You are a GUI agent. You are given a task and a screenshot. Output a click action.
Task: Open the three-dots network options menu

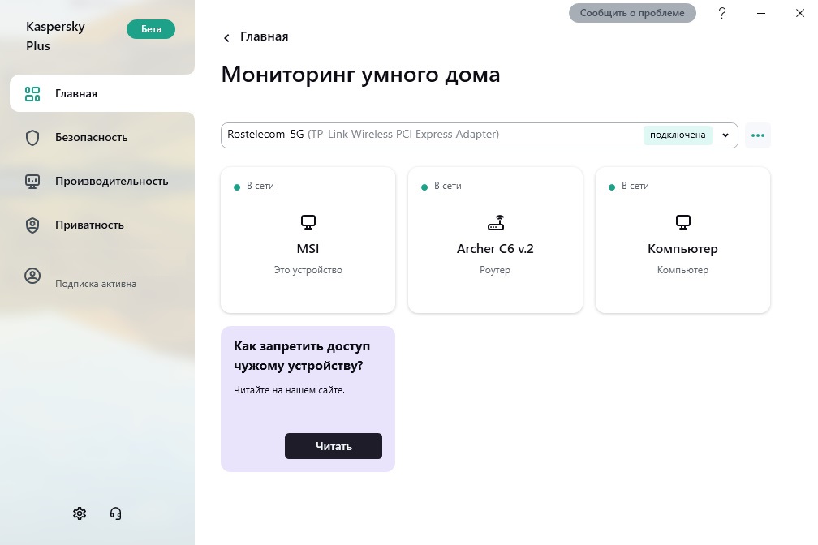[x=757, y=135]
